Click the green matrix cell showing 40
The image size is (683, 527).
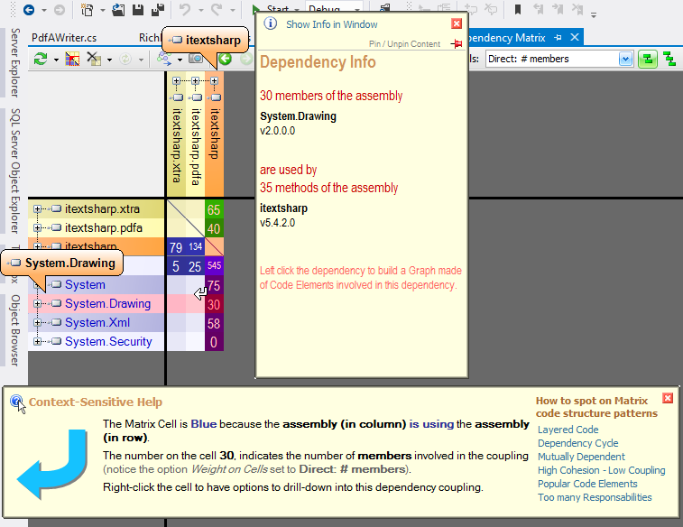(x=214, y=228)
